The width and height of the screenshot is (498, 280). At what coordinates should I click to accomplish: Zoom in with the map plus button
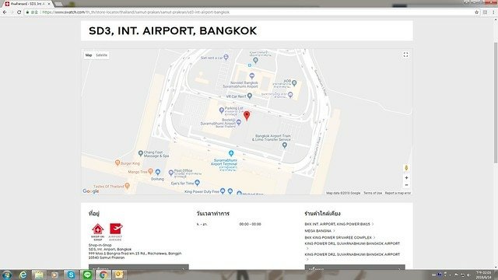[x=406, y=178]
